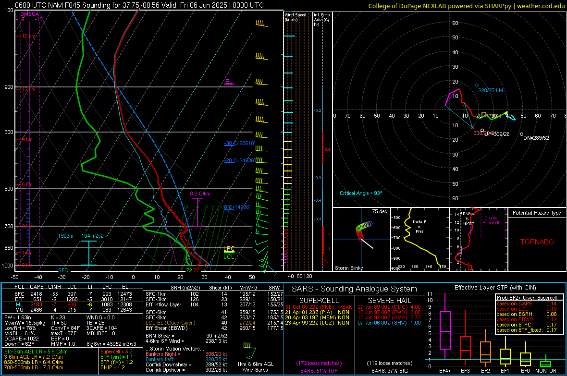Click the 'SARS - Sounding Analogue System' heading
Image resolution: width=567 pixels, height=376 pixels.
click(x=355, y=289)
